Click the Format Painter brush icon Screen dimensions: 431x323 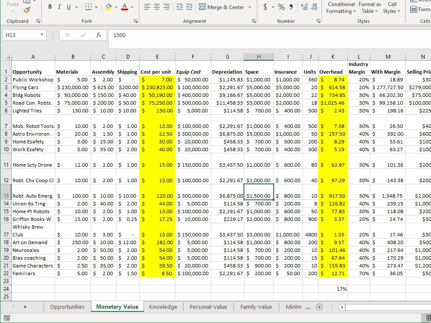27,10
